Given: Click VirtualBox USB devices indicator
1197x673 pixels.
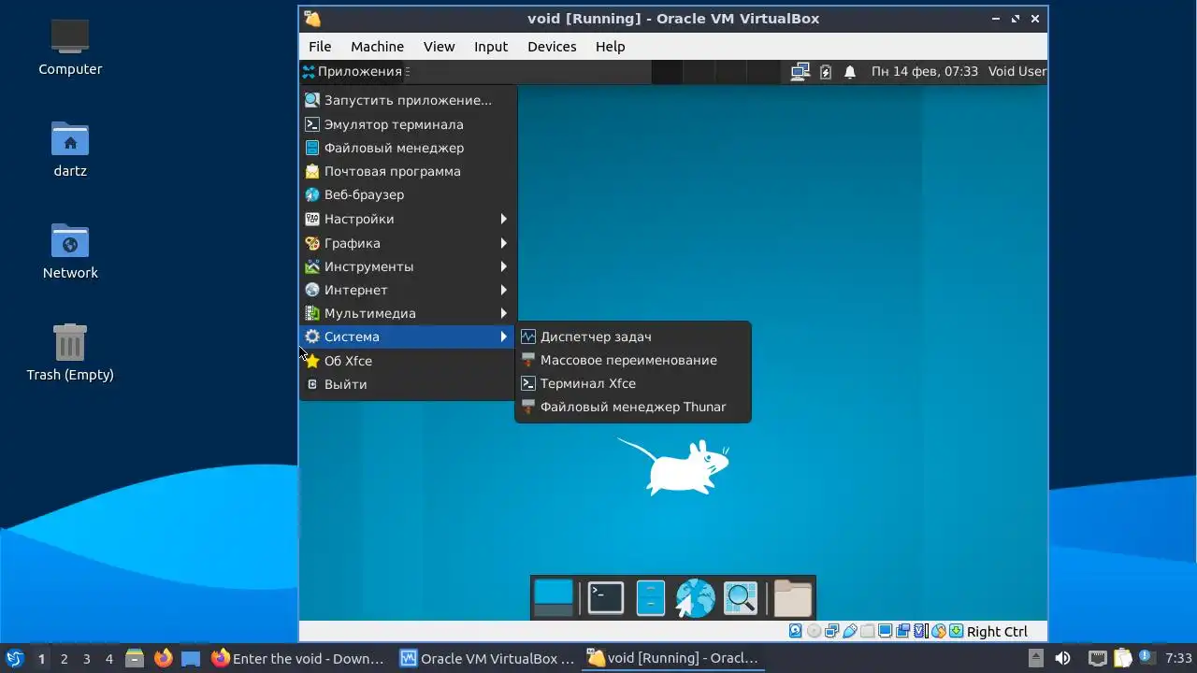Looking at the screenshot, I should click(x=850, y=631).
